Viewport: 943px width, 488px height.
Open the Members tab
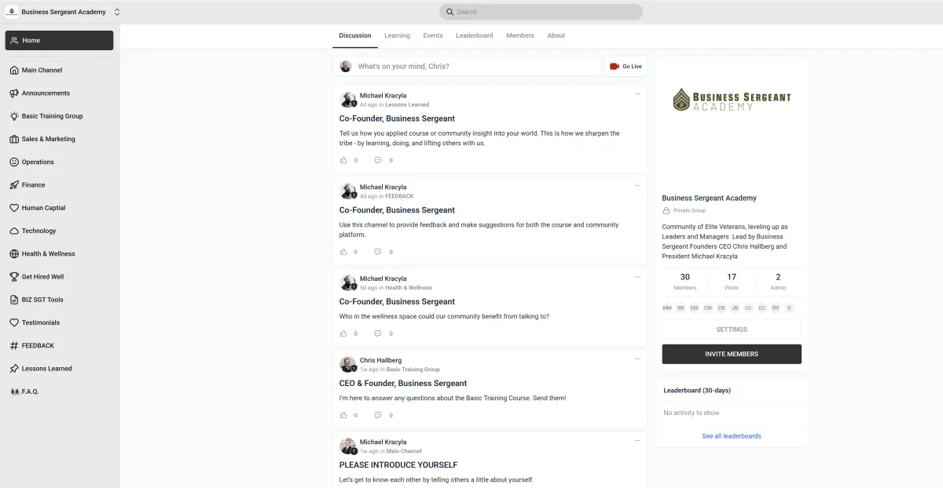click(x=520, y=35)
